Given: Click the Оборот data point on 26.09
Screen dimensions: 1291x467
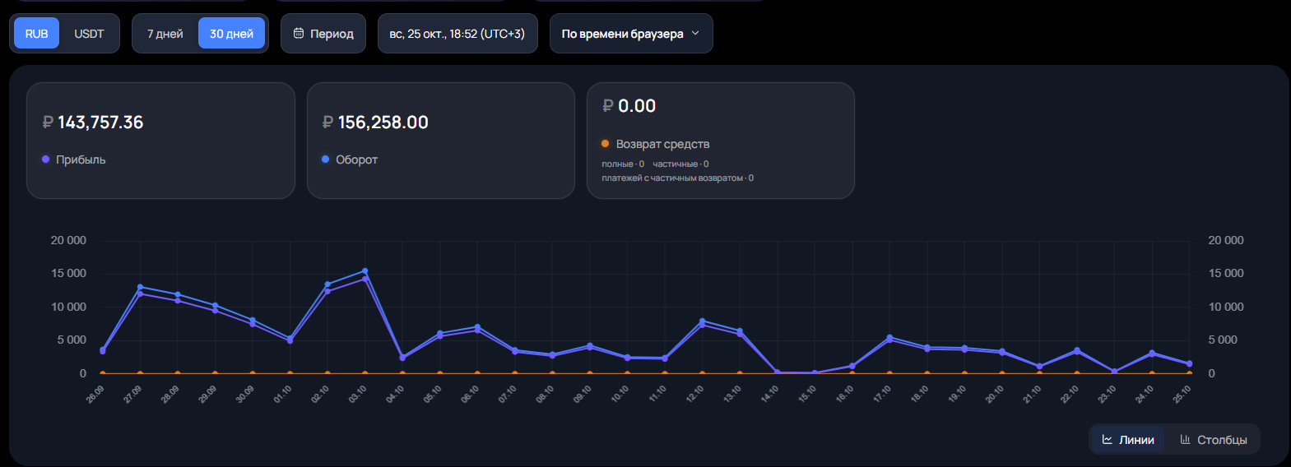Looking at the screenshot, I should [102, 349].
